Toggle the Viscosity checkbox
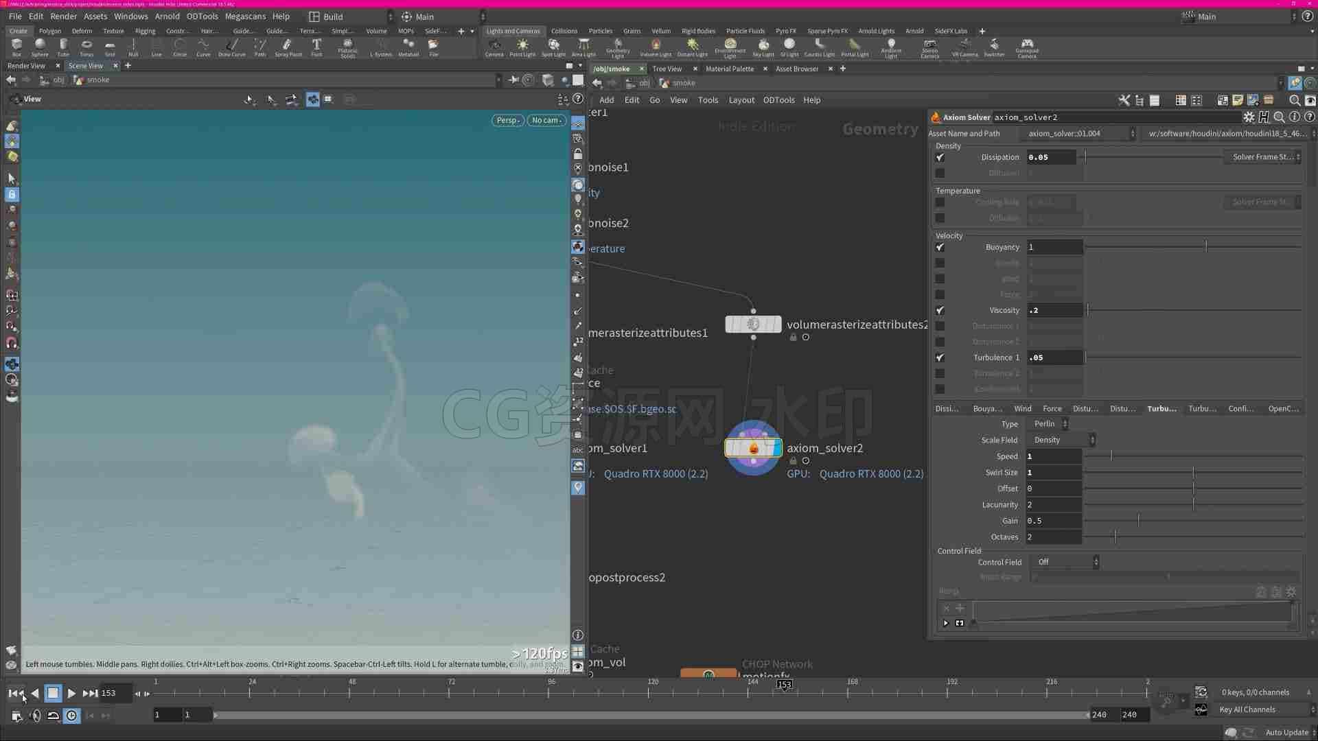The height and width of the screenshot is (741, 1318). coord(940,310)
